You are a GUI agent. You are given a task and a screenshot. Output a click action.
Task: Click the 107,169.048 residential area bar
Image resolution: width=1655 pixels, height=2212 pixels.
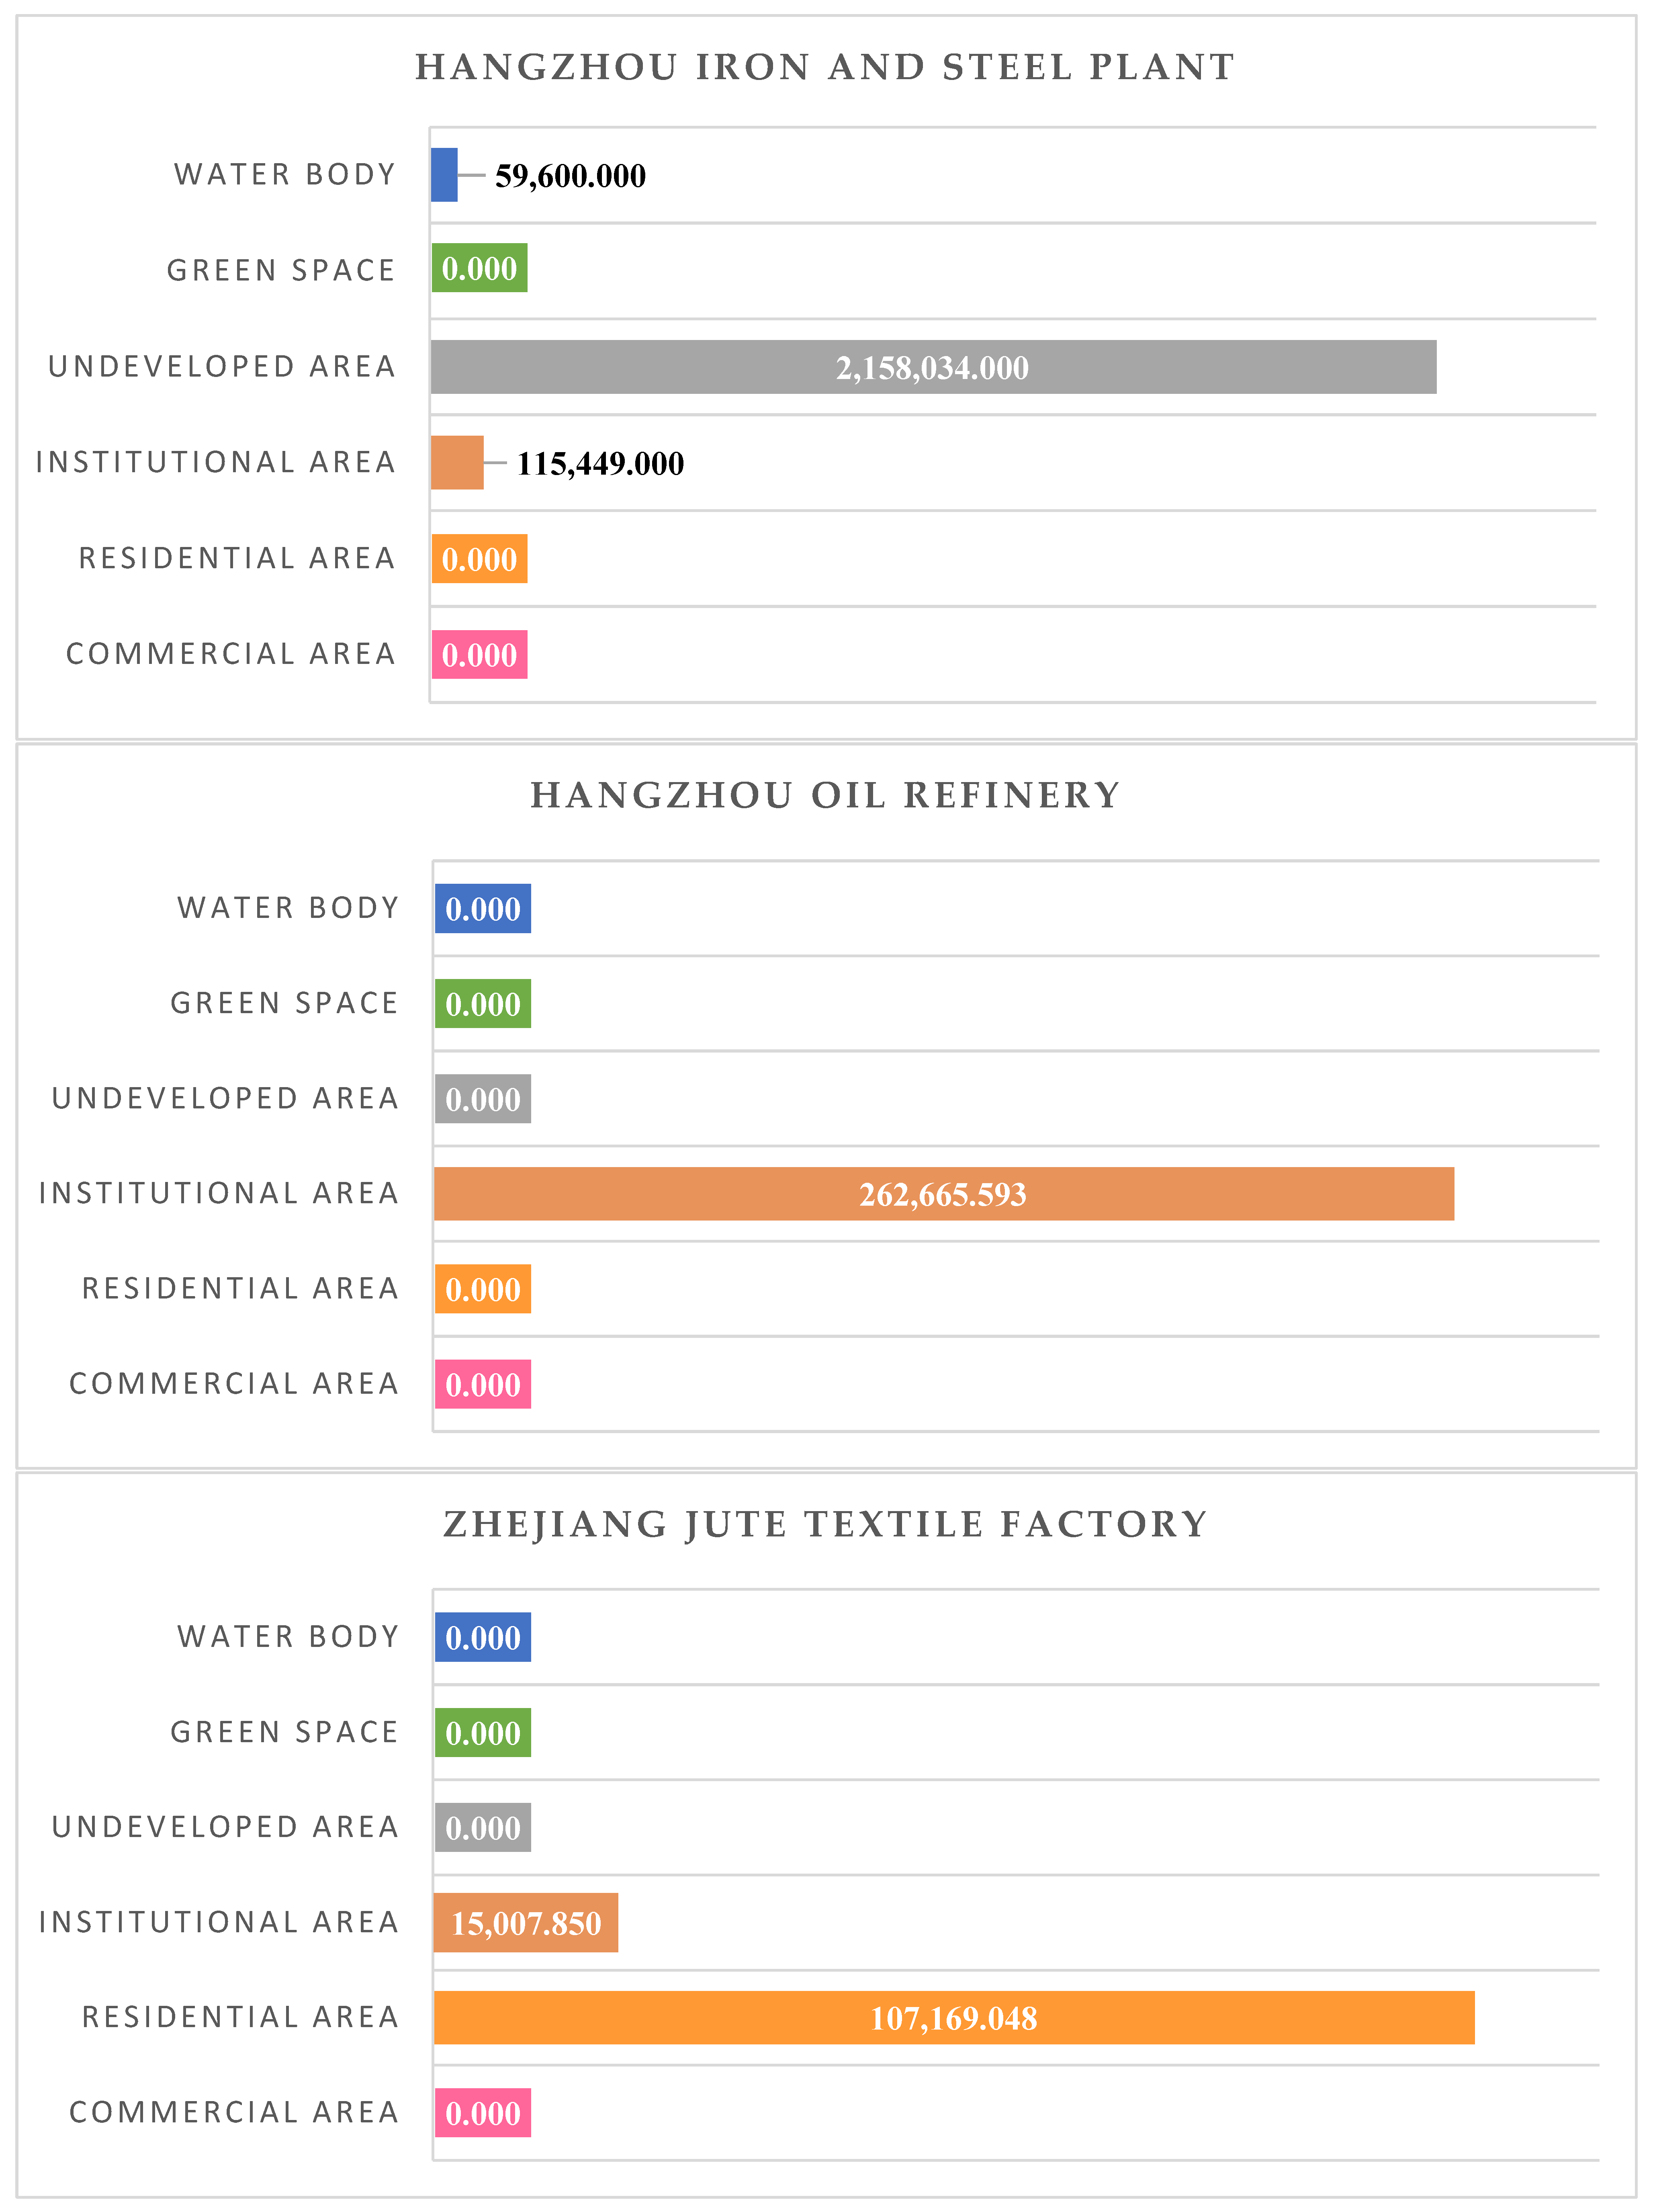953,2018
